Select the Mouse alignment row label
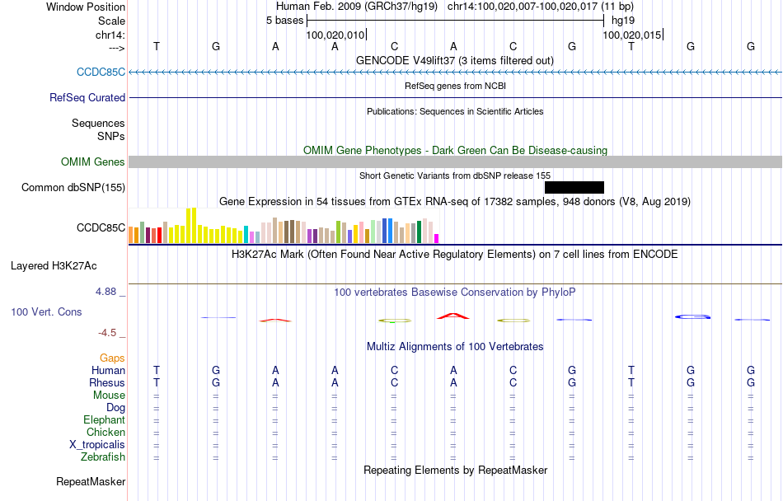This screenshot has width=783, height=501. point(109,396)
